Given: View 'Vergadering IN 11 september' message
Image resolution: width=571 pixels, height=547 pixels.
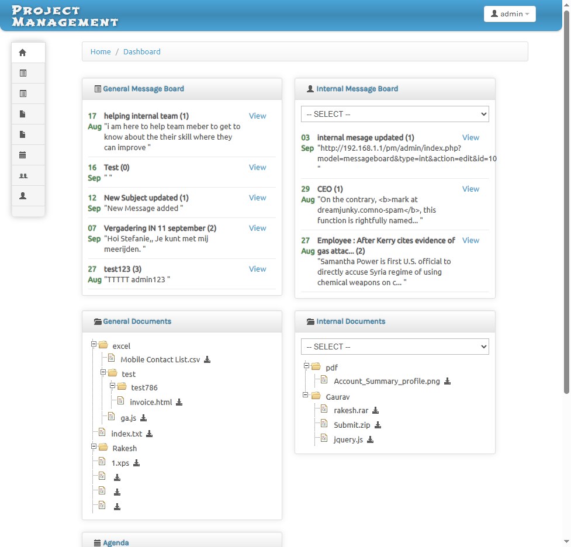Looking at the screenshot, I should pos(258,228).
